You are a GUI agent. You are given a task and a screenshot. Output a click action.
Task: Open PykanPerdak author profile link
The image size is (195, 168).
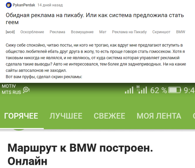point(24,5)
